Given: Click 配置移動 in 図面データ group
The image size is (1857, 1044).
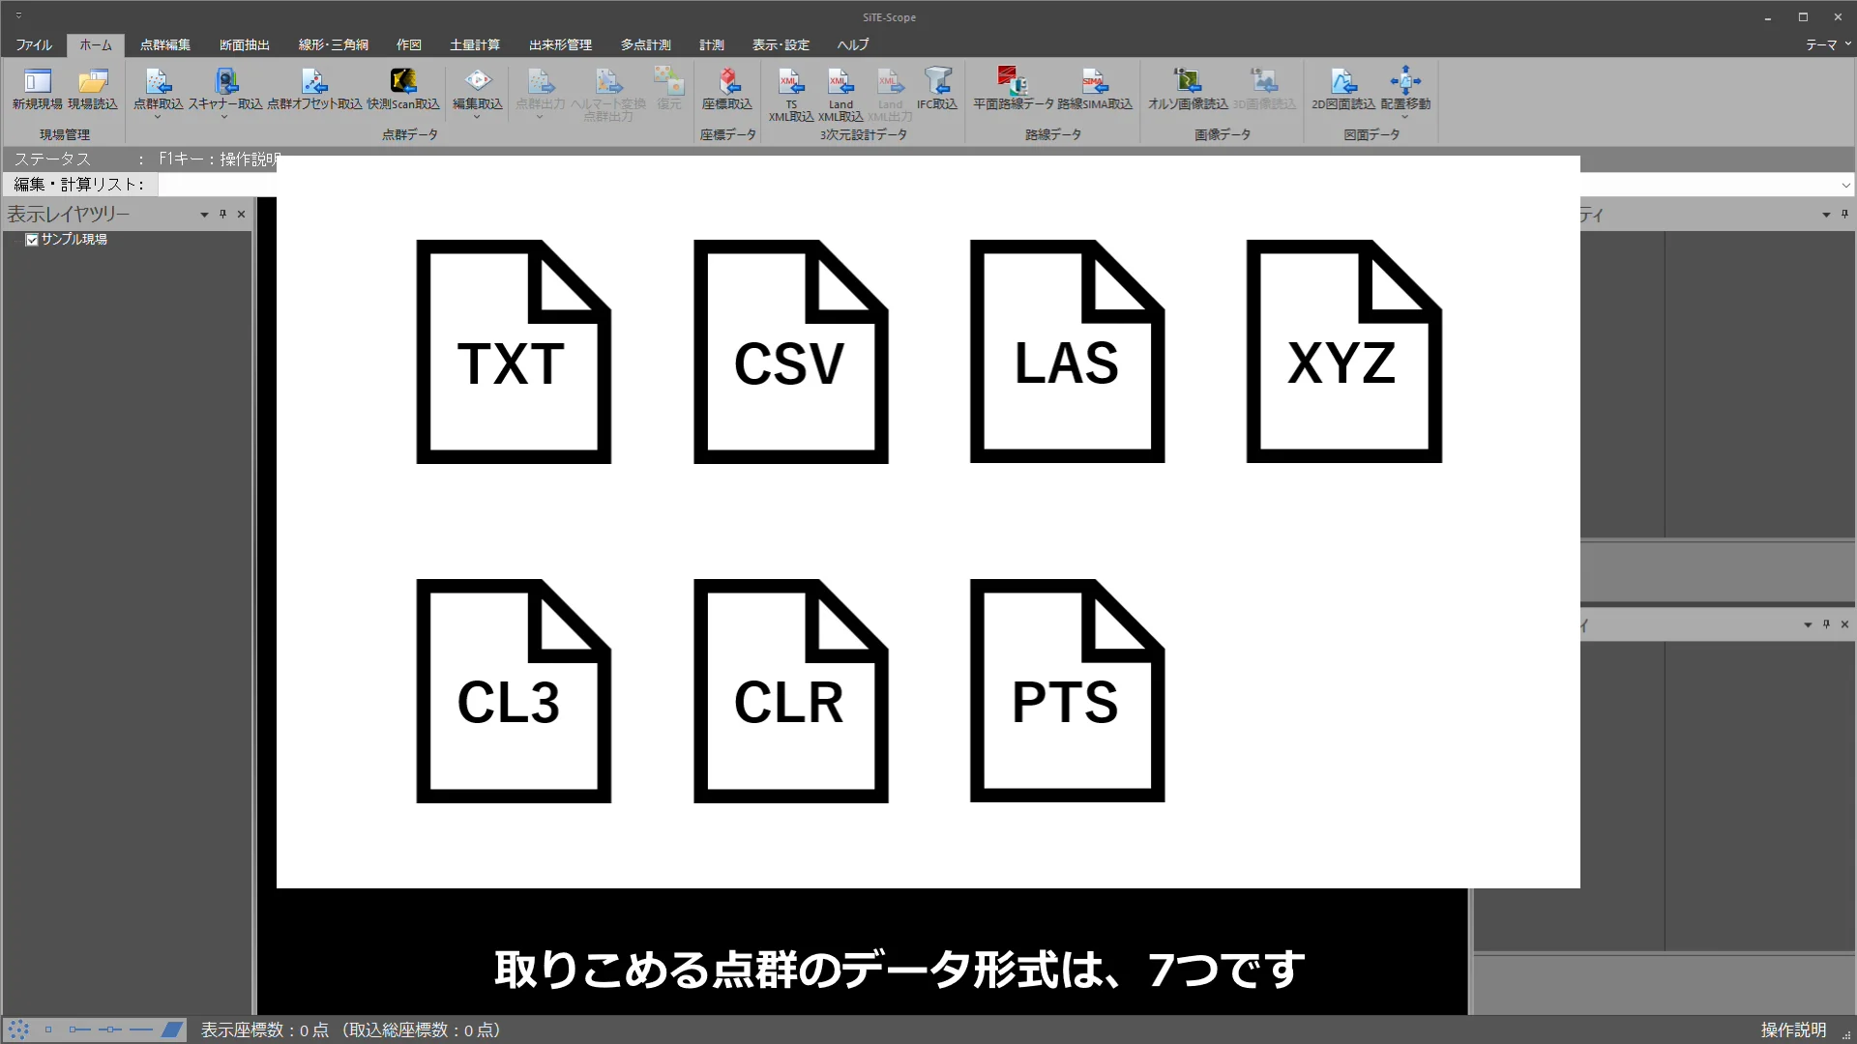Looking at the screenshot, I should coord(1406,92).
